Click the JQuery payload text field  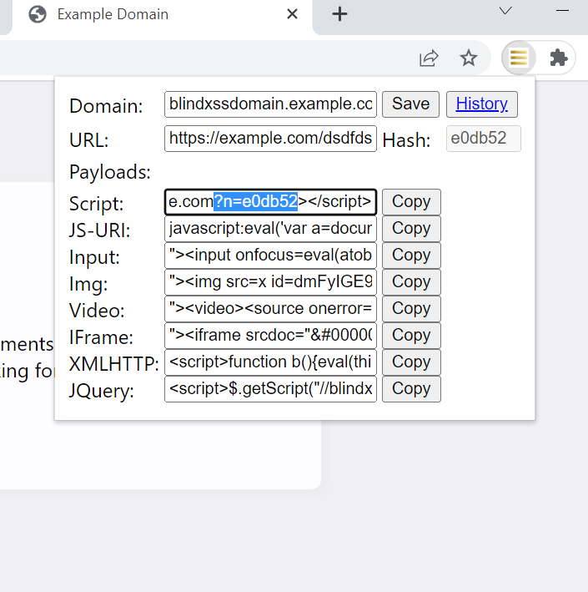point(270,389)
